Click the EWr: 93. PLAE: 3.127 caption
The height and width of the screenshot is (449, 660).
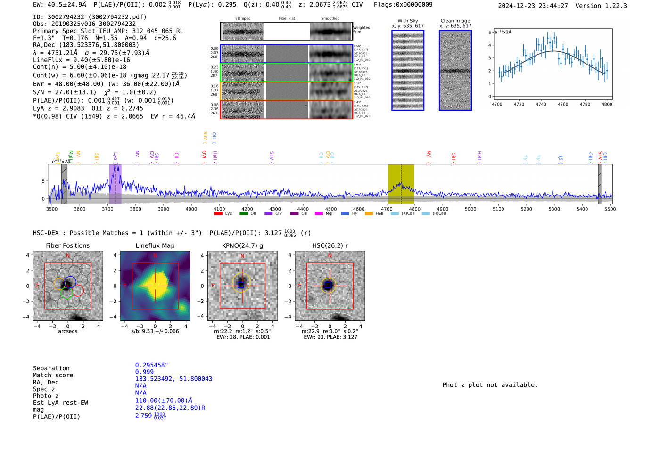[330, 337]
